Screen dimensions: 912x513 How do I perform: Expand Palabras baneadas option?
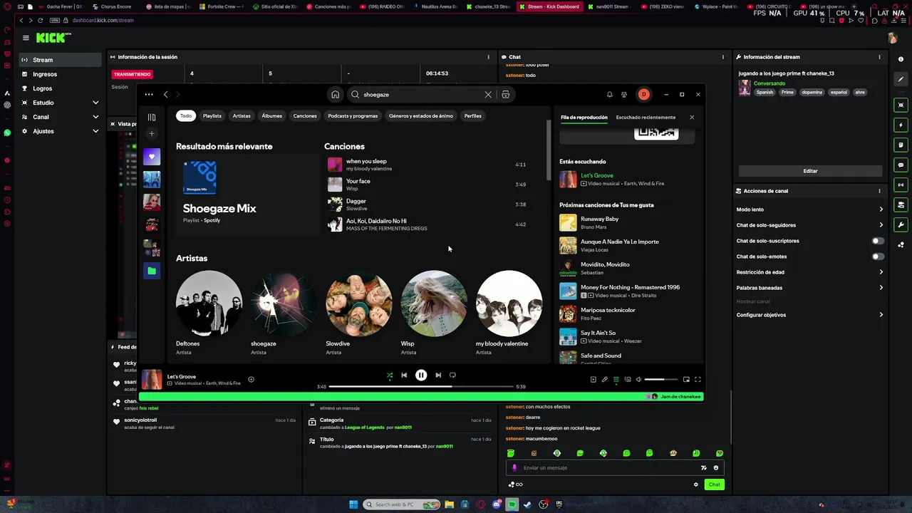pos(809,288)
